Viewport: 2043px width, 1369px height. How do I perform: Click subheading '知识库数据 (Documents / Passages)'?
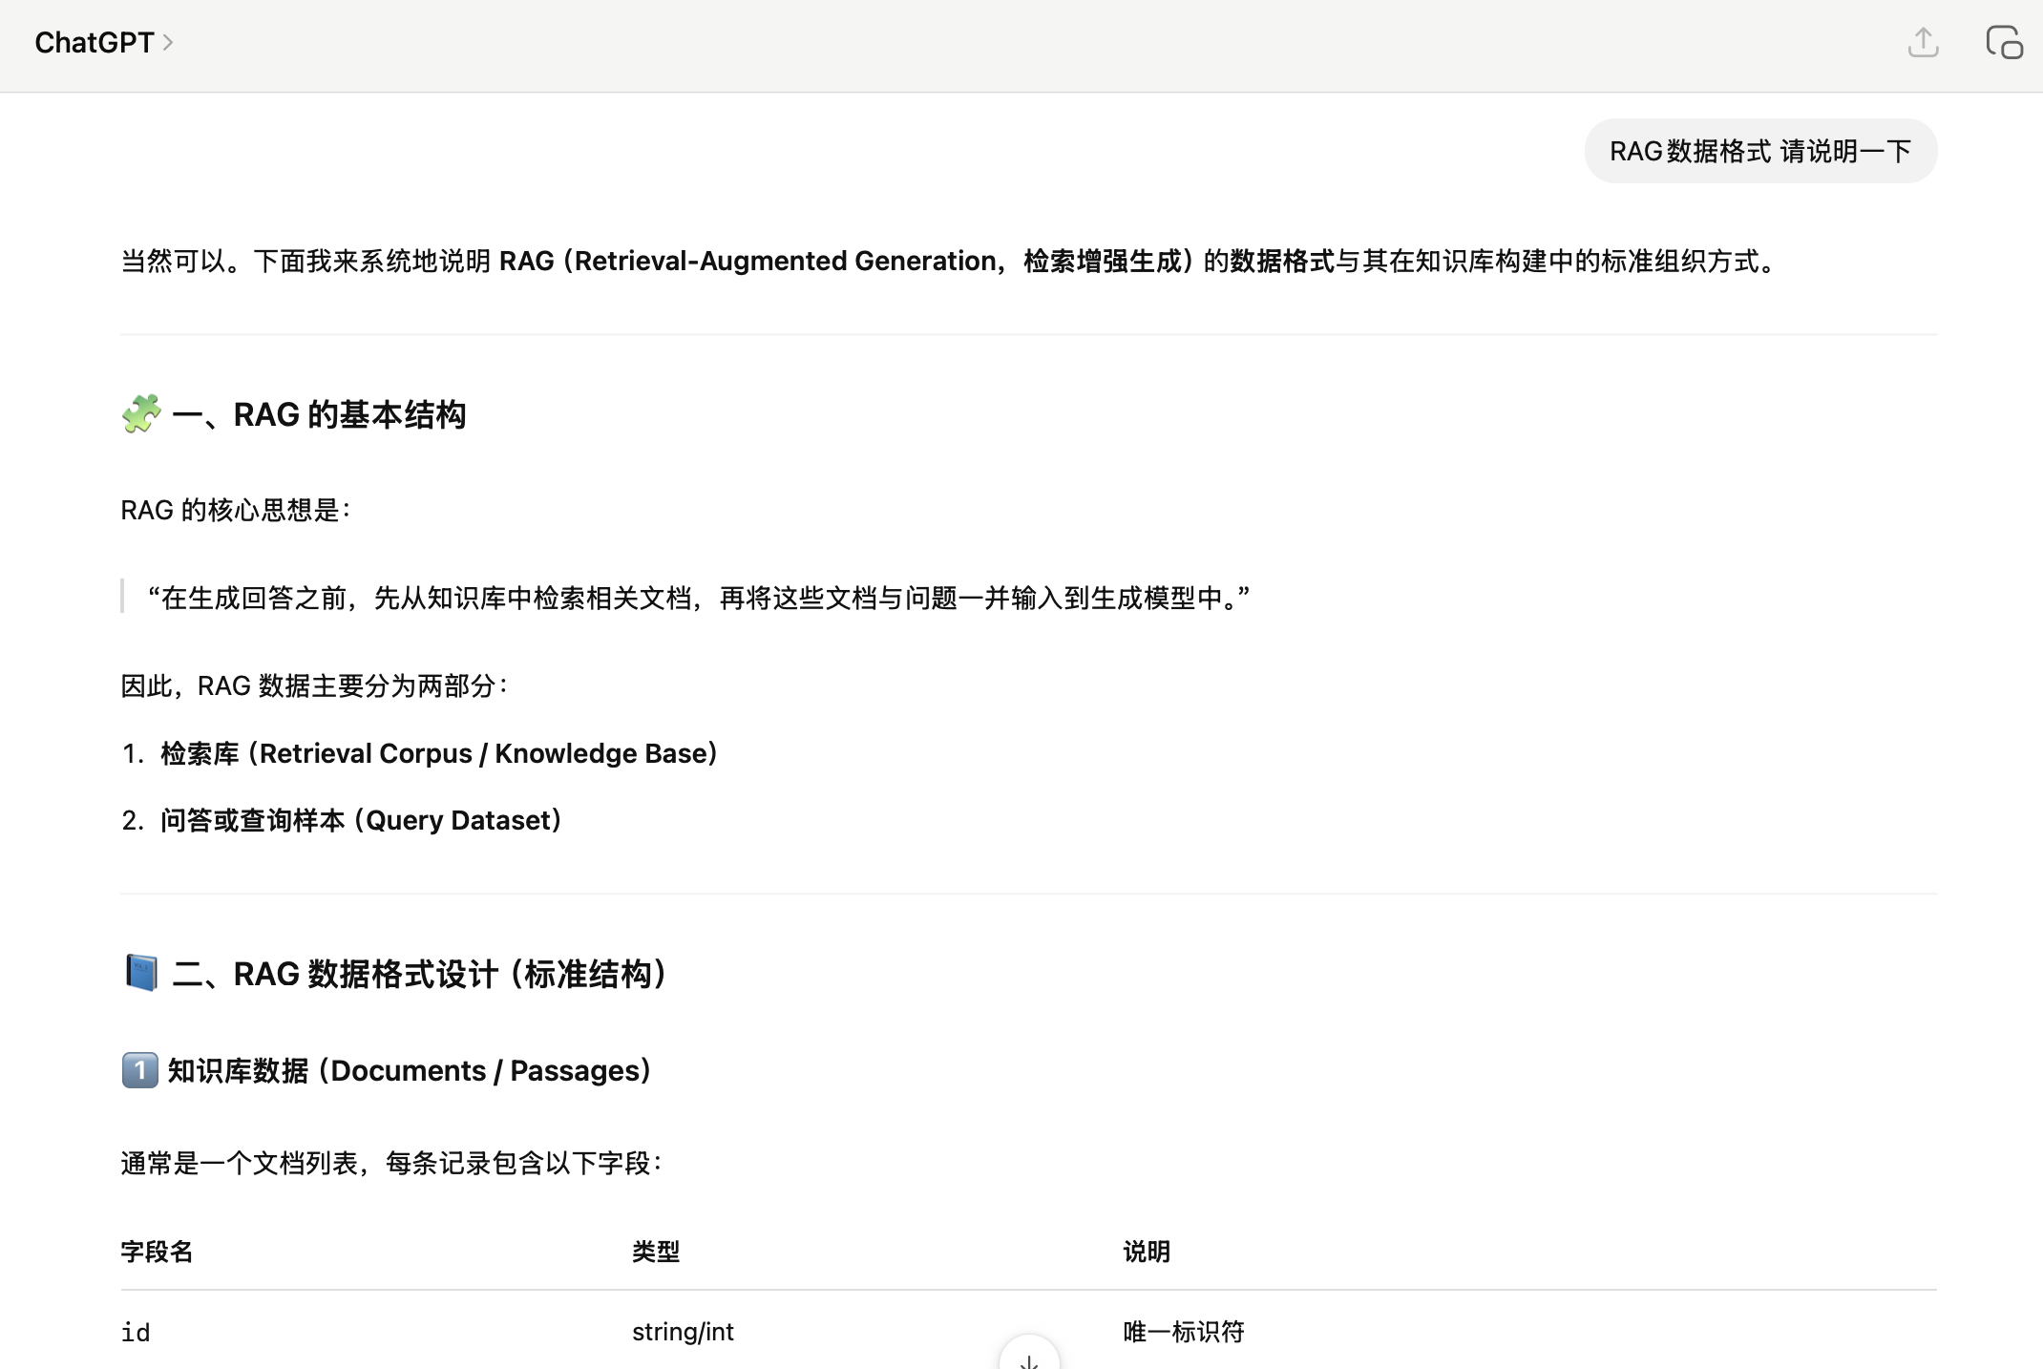(409, 1070)
